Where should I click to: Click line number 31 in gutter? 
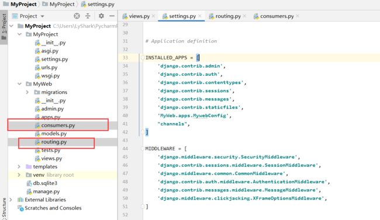click(x=125, y=41)
